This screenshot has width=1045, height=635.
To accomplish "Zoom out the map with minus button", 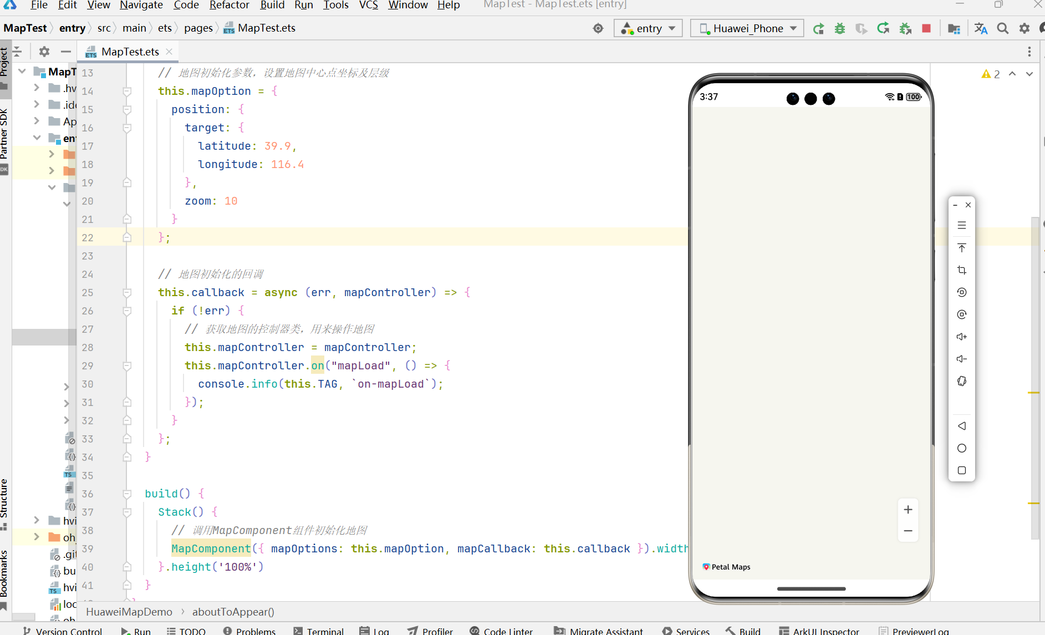I will [908, 531].
